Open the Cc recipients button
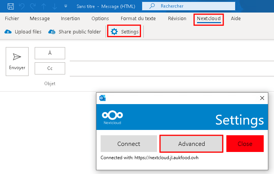The height and width of the screenshot is (174, 274). (50, 68)
